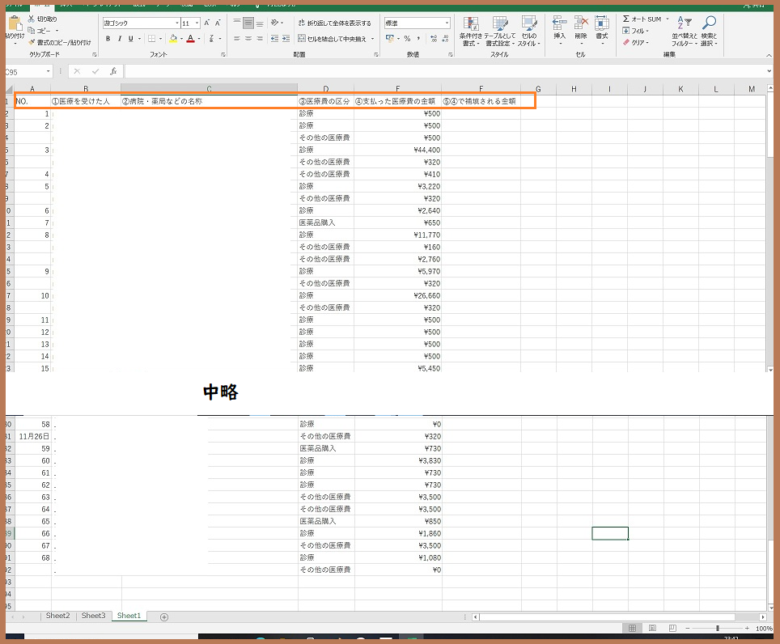Open Cell Styles (セルのスタイル)

click(x=529, y=31)
